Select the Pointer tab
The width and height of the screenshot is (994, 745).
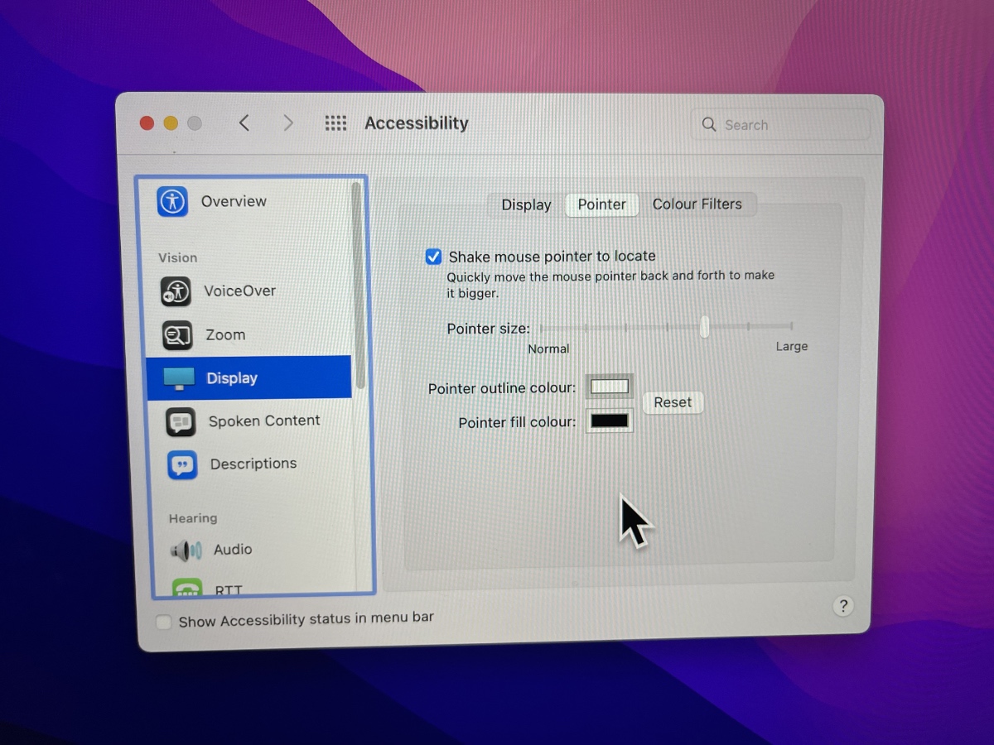point(602,205)
